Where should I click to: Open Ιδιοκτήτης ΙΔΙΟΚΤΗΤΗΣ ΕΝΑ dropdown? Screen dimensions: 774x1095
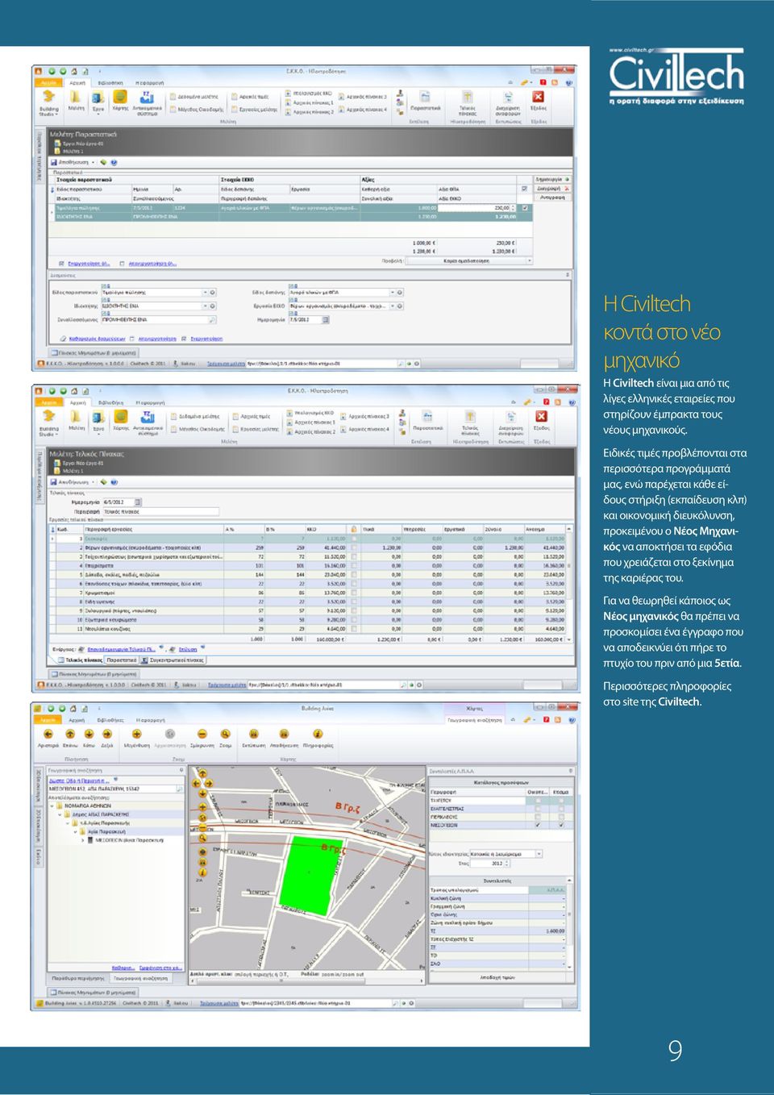pos(206,306)
